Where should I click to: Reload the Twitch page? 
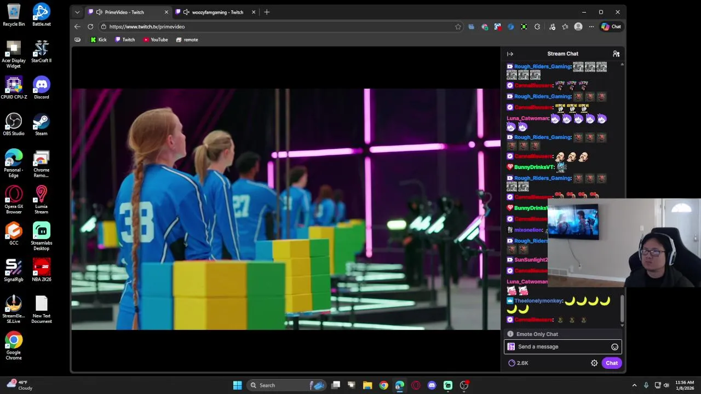coord(90,26)
